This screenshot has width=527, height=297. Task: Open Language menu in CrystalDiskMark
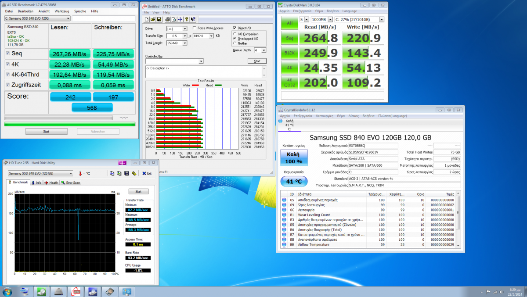pyautogui.click(x=350, y=11)
